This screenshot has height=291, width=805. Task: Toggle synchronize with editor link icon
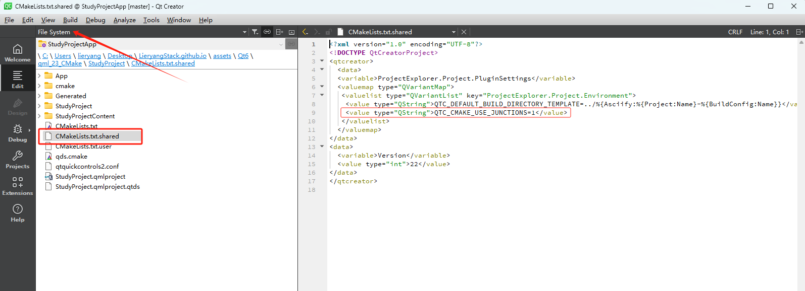(267, 32)
